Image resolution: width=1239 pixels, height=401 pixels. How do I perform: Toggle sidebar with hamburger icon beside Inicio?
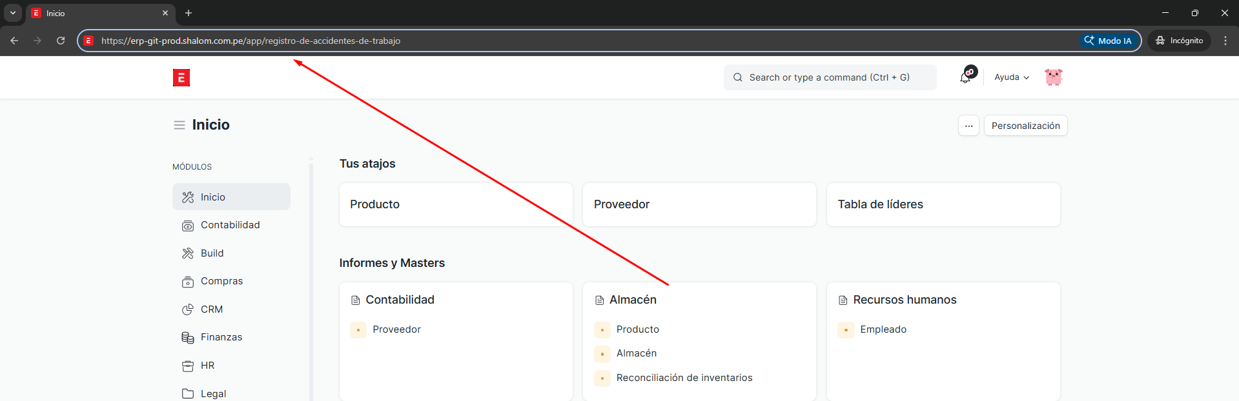(x=179, y=125)
